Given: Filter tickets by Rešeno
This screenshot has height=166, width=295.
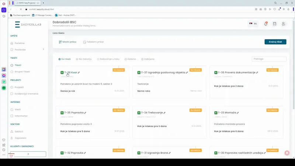Looking at the screenshot, I should 130,59.
